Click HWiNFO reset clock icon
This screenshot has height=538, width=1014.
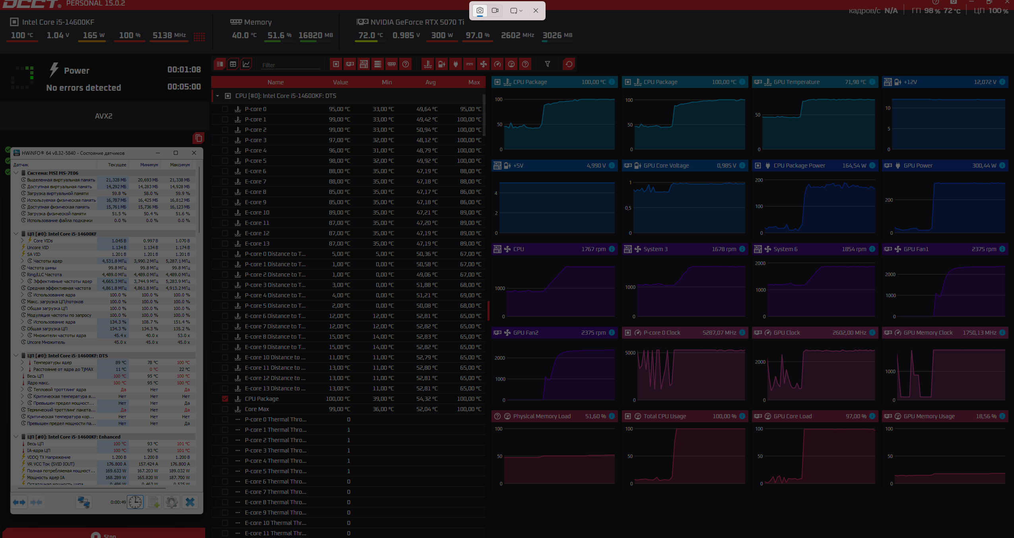(135, 502)
